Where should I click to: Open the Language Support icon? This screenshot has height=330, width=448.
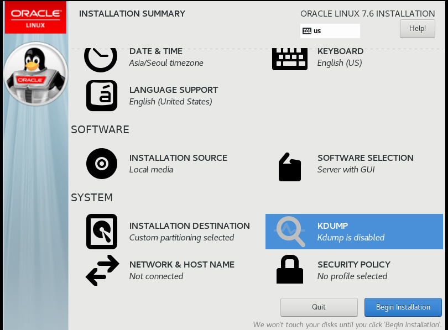click(x=102, y=96)
